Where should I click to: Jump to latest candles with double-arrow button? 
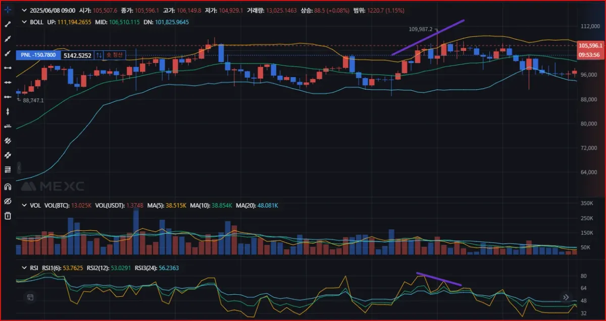tap(566, 297)
